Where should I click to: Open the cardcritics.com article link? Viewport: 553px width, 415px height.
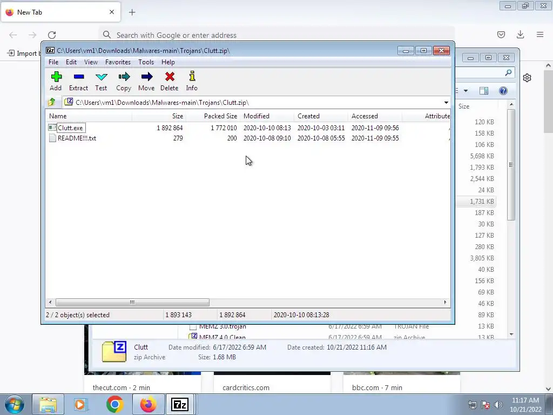[x=246, y=387]
